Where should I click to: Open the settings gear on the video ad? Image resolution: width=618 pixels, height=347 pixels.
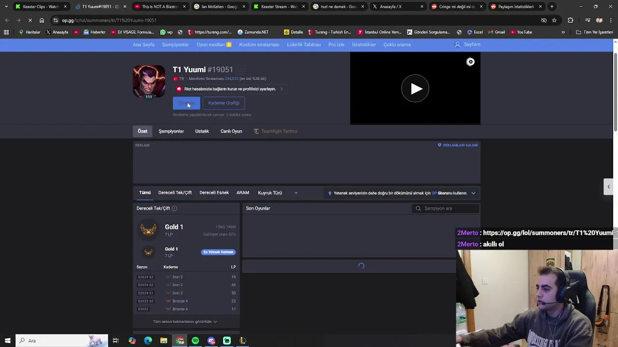[x=470, y=62]
